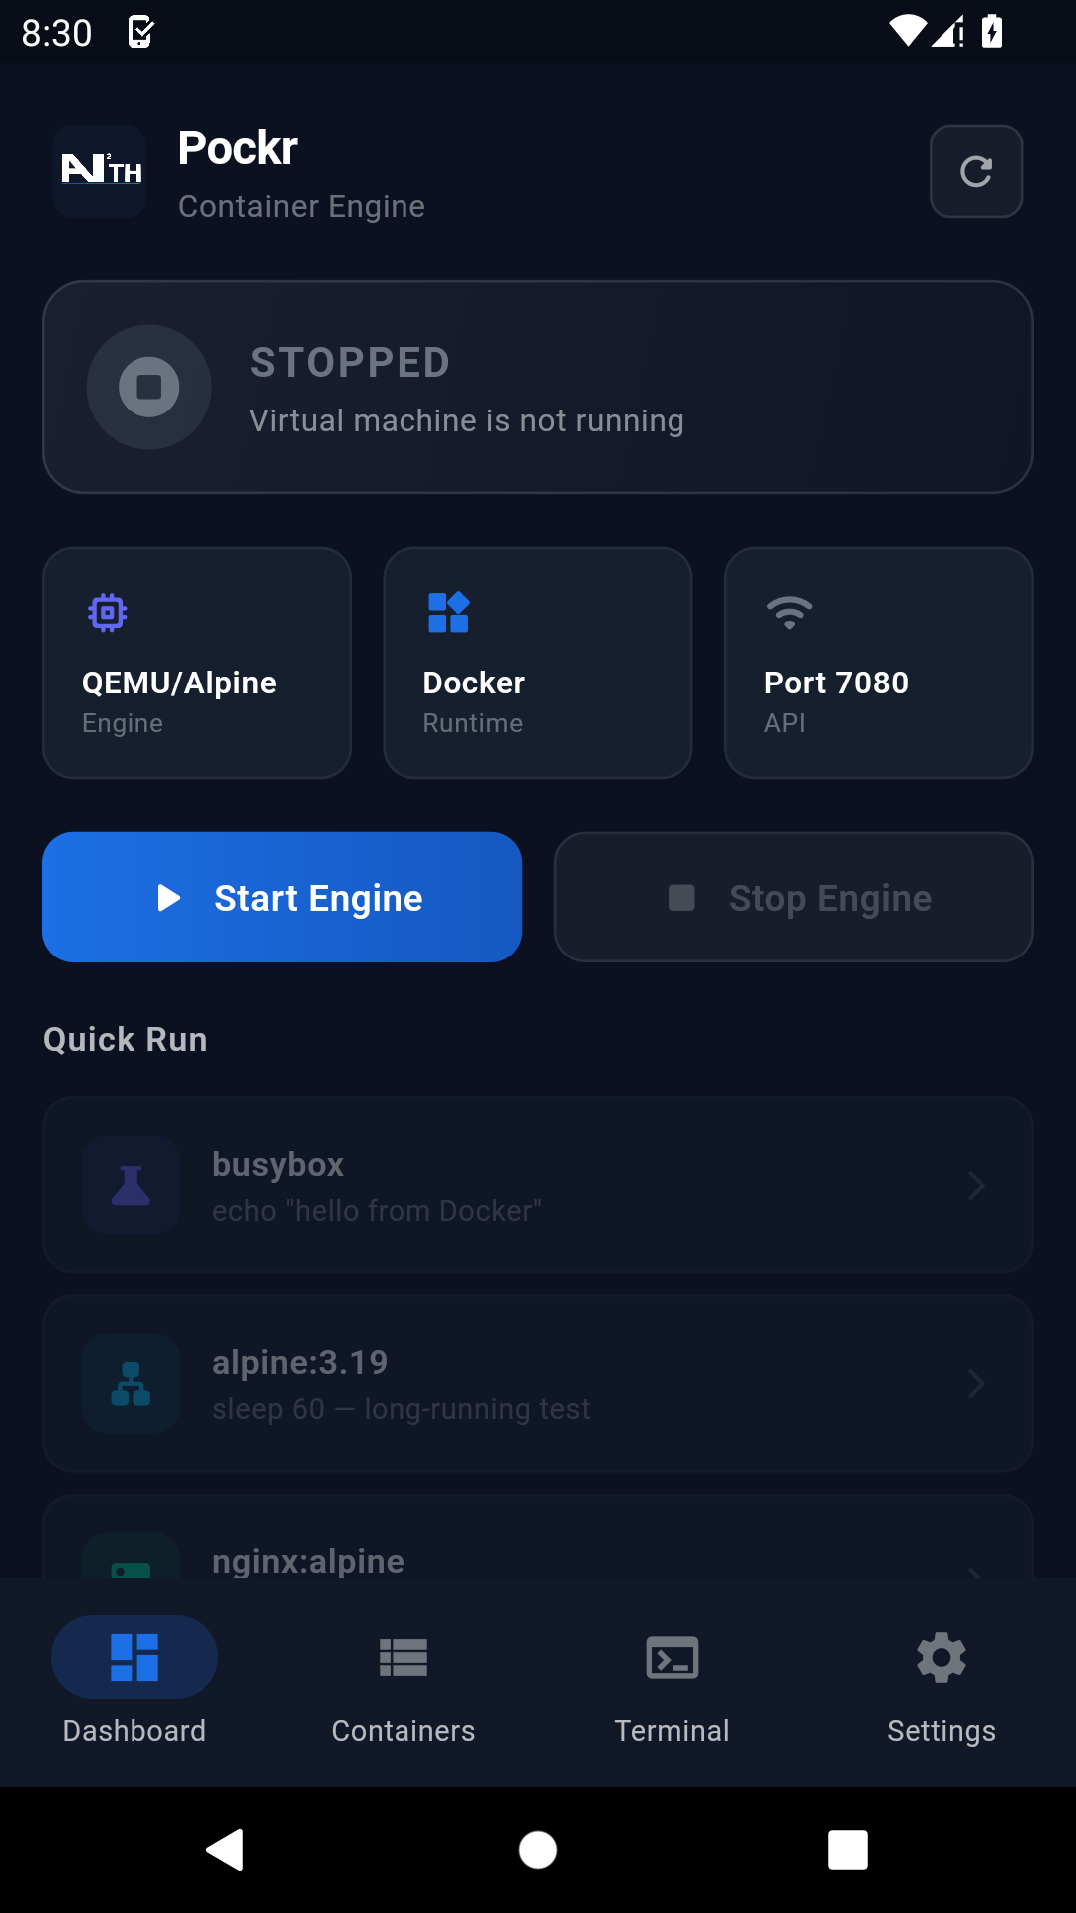Viewport: 1076px width, 1913px height.
Task: Tap the QEMU/Alpine chip icon
Action: (108, 612)
